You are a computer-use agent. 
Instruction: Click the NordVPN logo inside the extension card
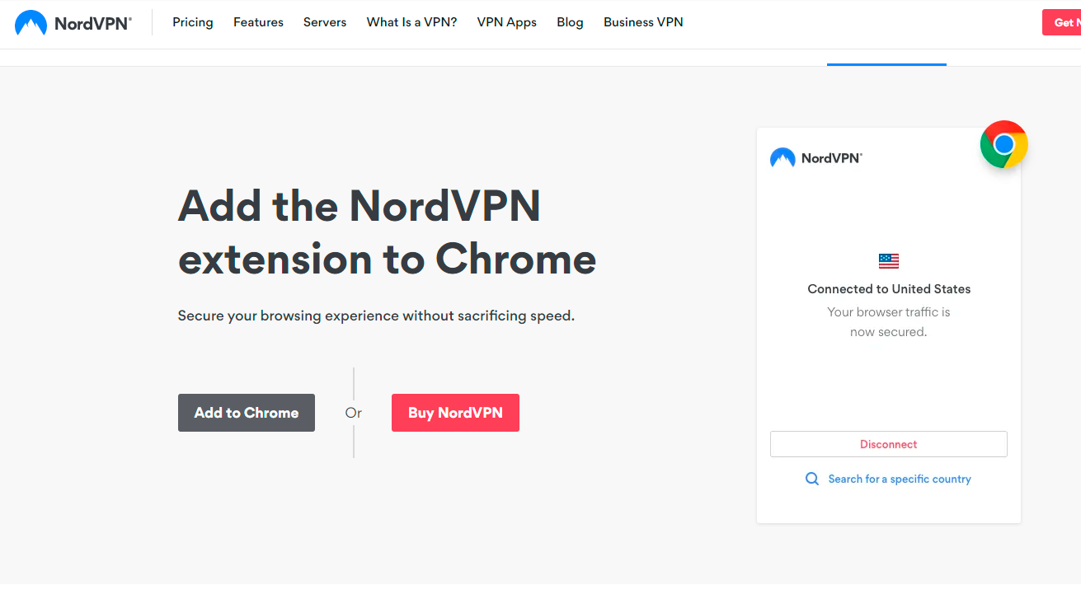point(815,157)
